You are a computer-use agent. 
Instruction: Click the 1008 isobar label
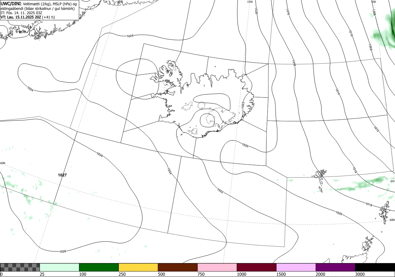pos(370,47)
